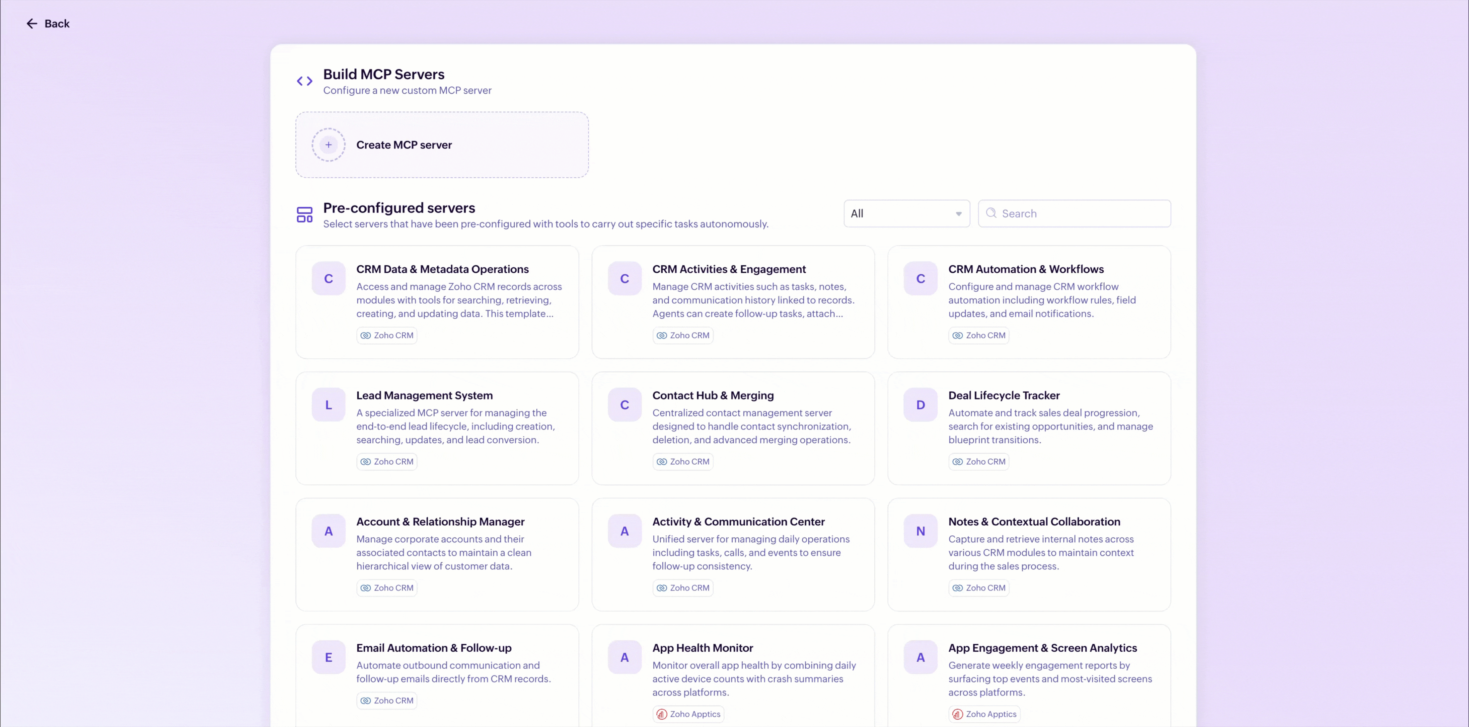Click the Zoho CRM tag on Account & Relationship Manager

tap(387, 588)
